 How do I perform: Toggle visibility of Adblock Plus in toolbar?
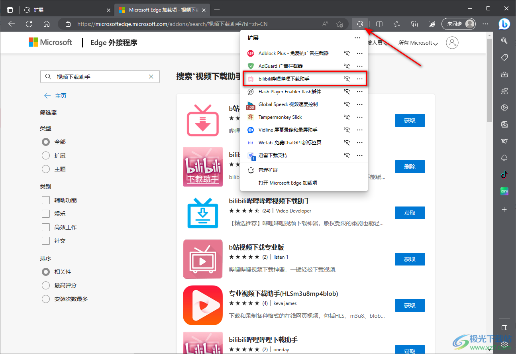(347, 53)
